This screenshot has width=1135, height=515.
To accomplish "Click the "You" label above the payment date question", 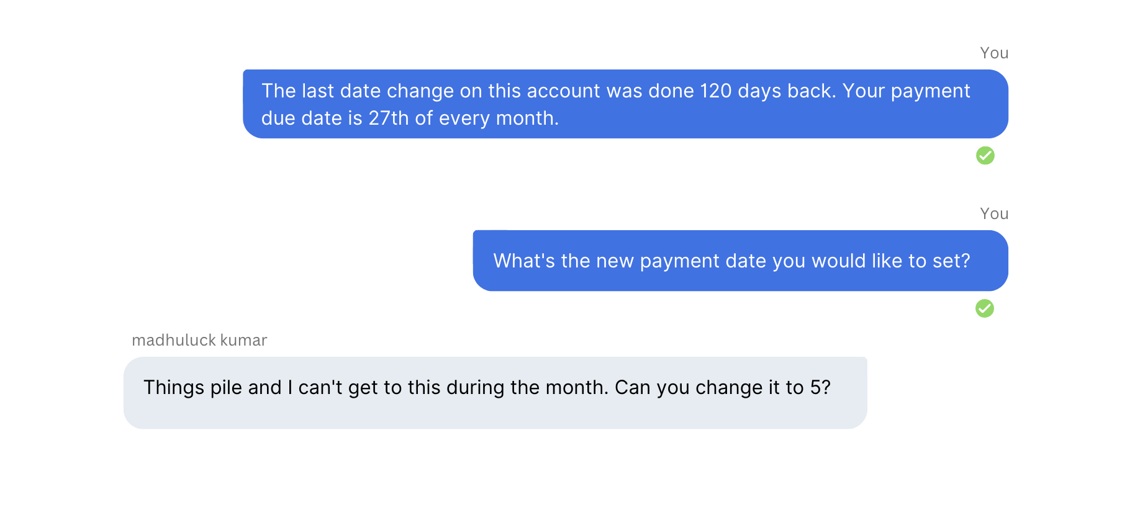I will [x=993, y=214].
